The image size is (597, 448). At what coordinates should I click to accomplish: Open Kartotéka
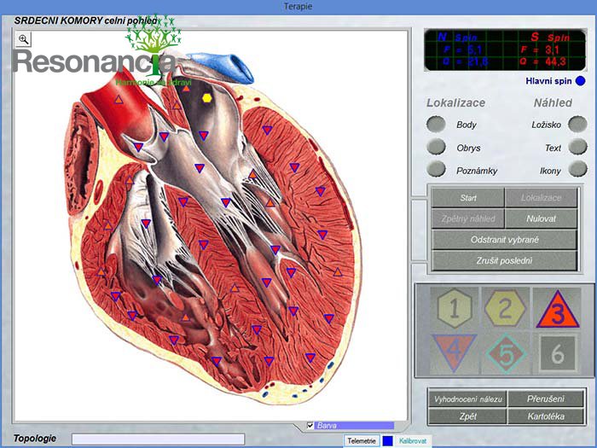tap(546, 416)
